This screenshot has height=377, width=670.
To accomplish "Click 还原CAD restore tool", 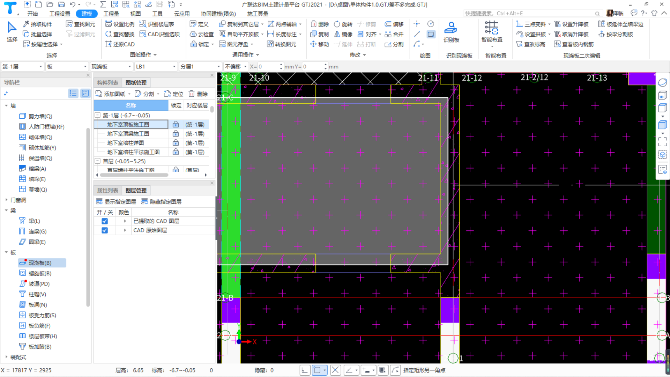I will point(120,44).
